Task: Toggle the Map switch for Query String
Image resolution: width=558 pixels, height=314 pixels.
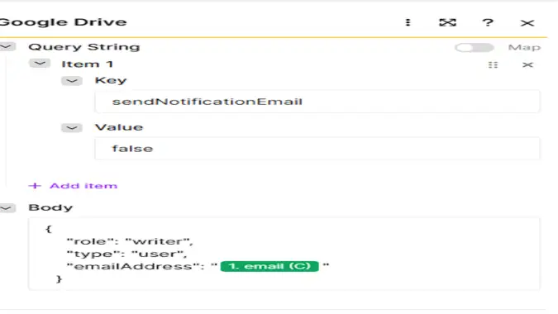Action: 474,47
